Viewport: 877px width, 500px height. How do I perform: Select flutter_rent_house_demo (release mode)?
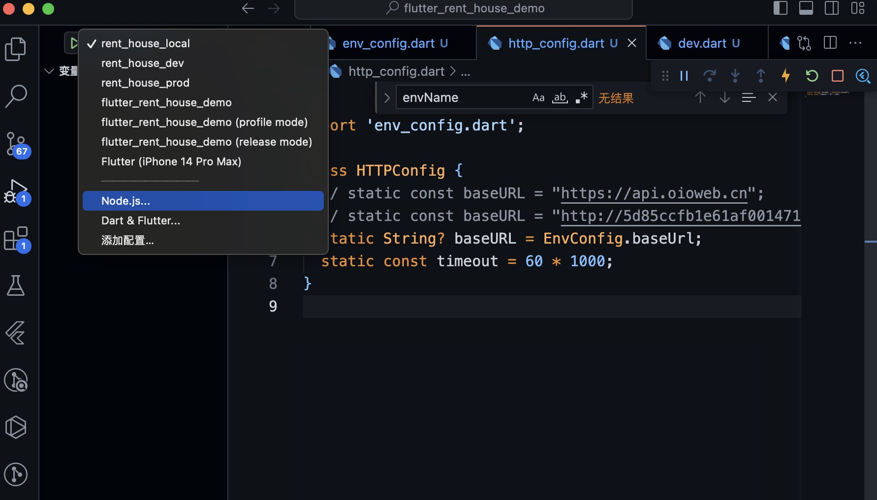point(203,142)
